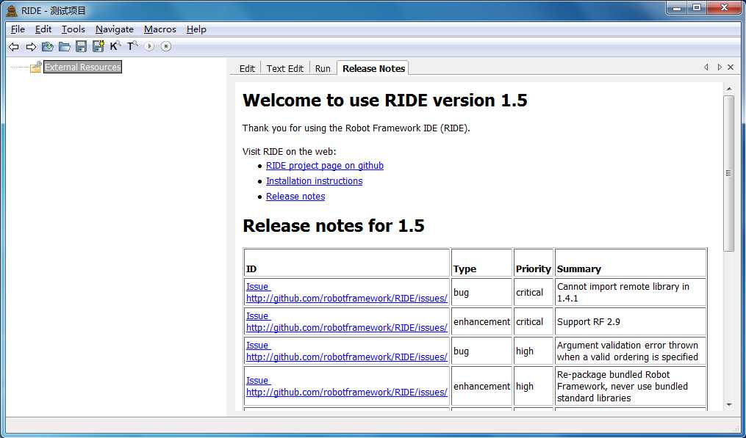Click the RIDE robot icon in the title bar
This screenshot has width=746, height=438.
(x=12, y=10)
